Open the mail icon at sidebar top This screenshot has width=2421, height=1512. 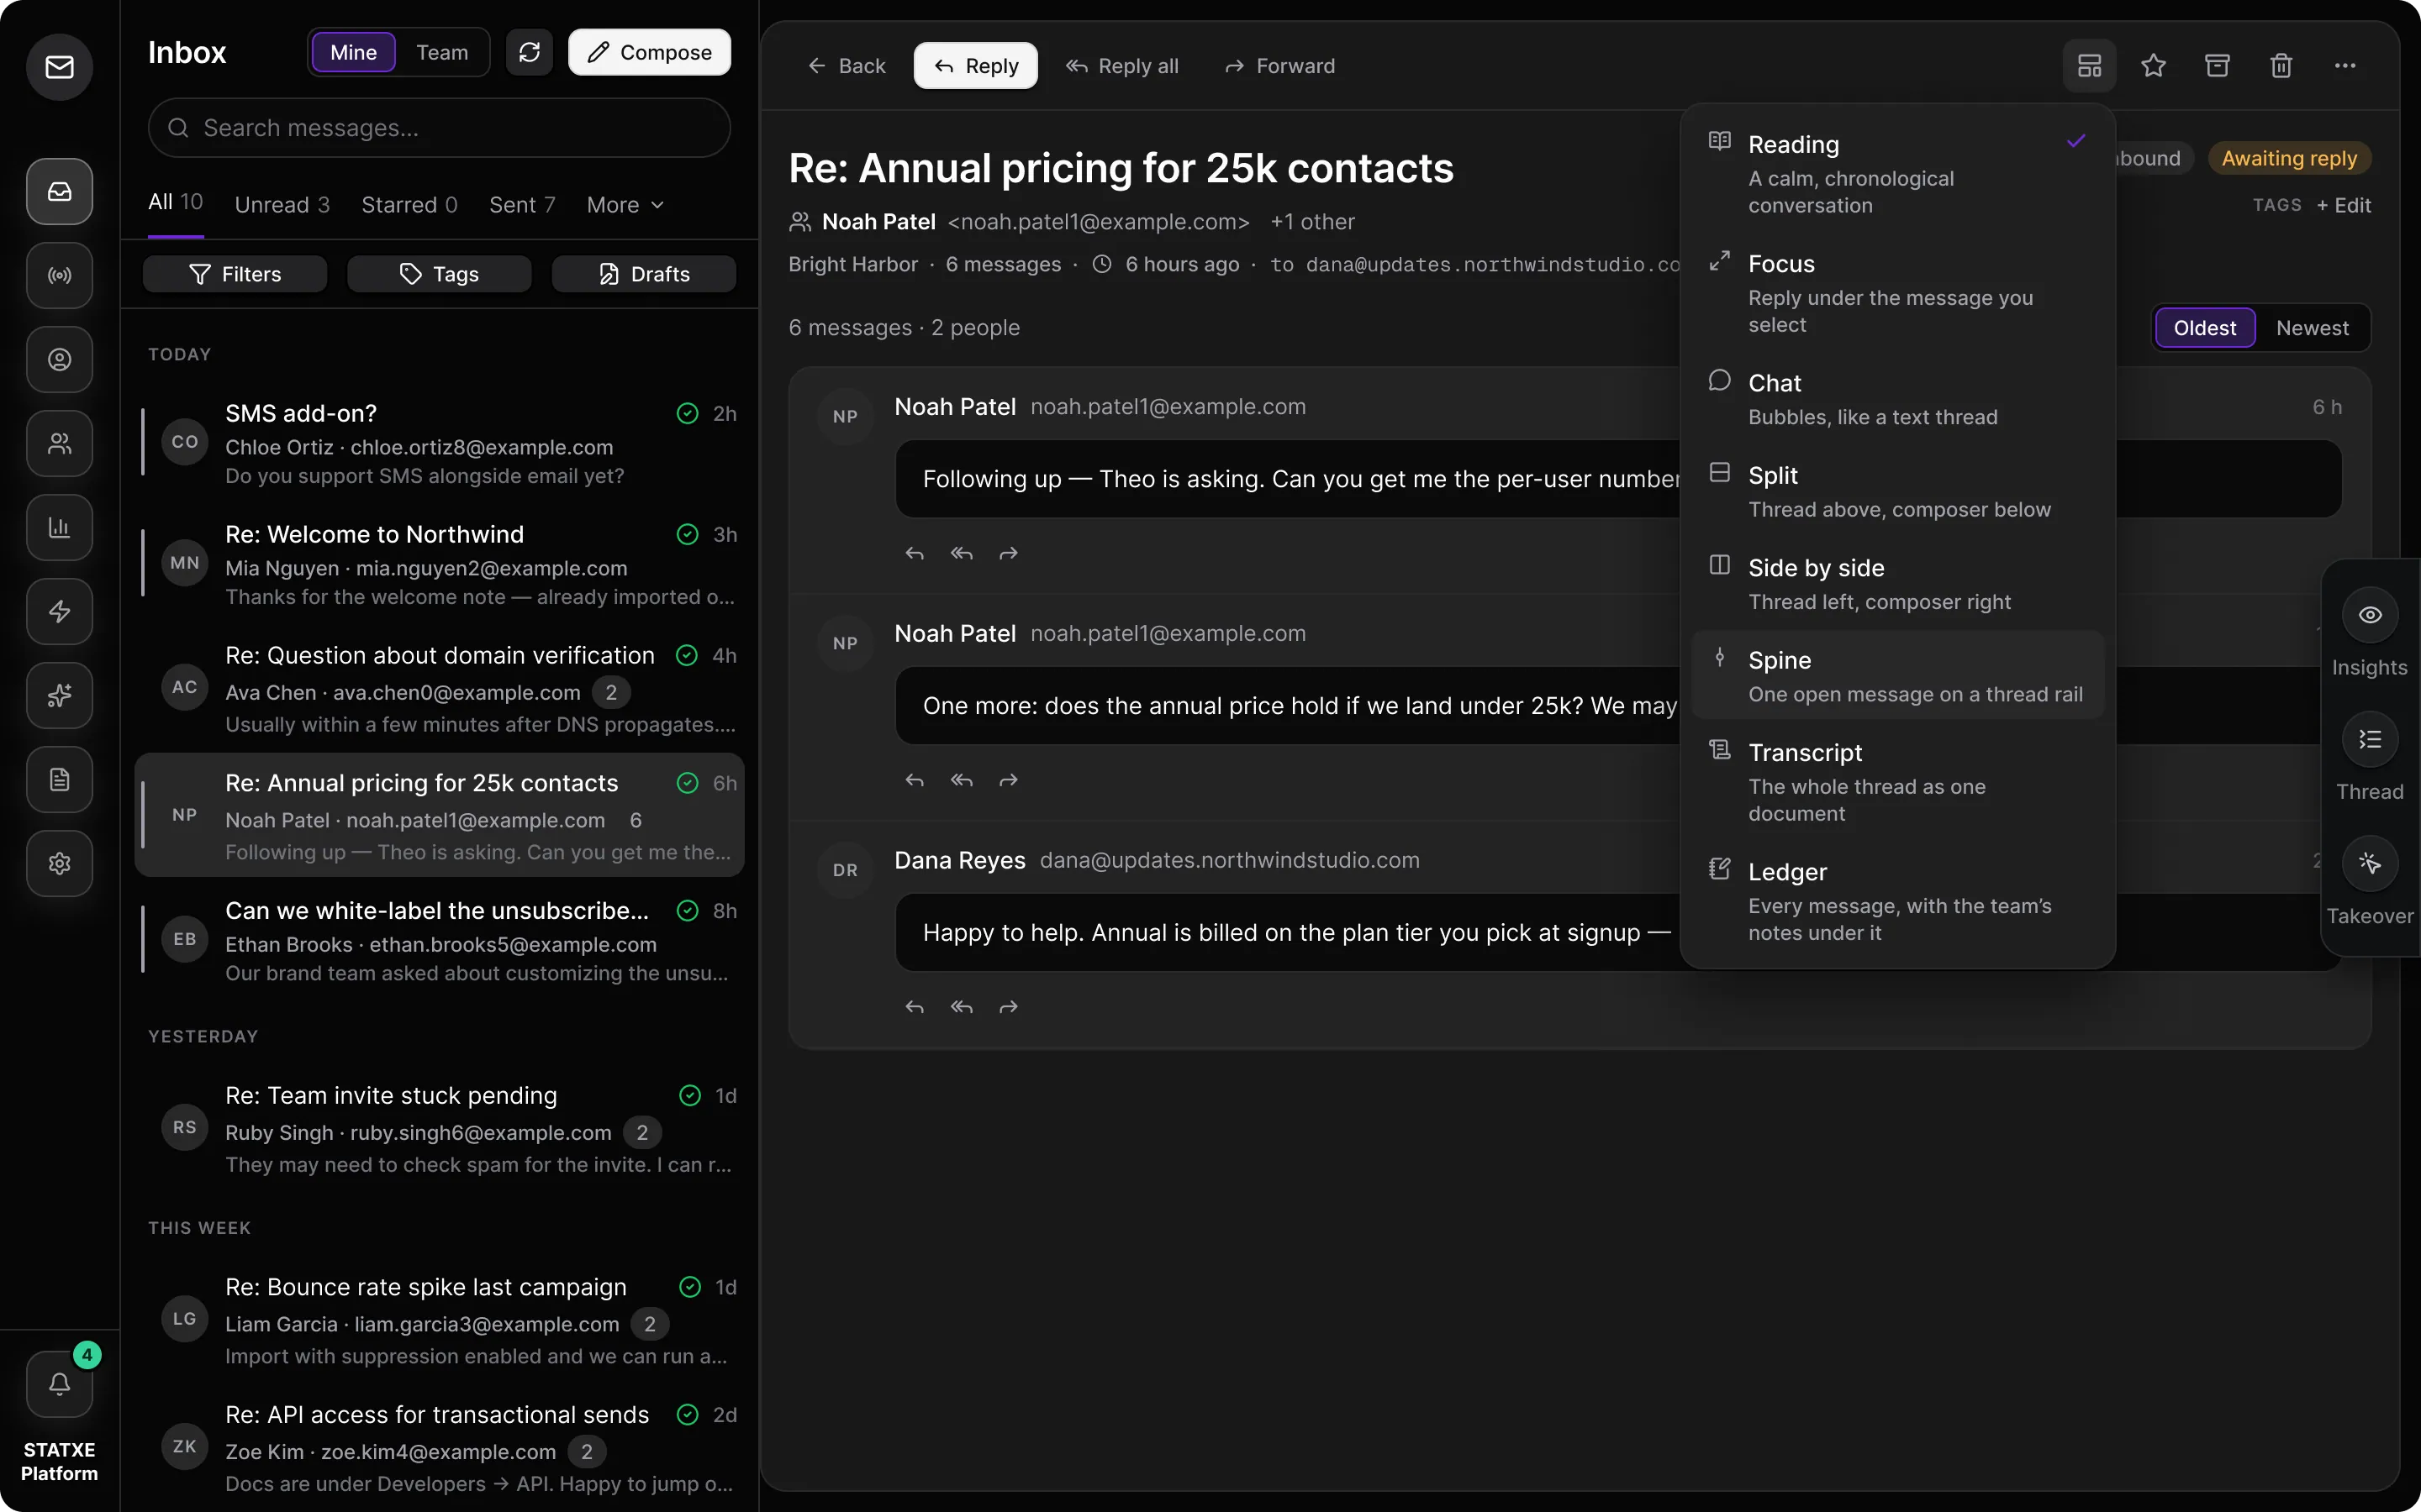[x=59, y=67]
